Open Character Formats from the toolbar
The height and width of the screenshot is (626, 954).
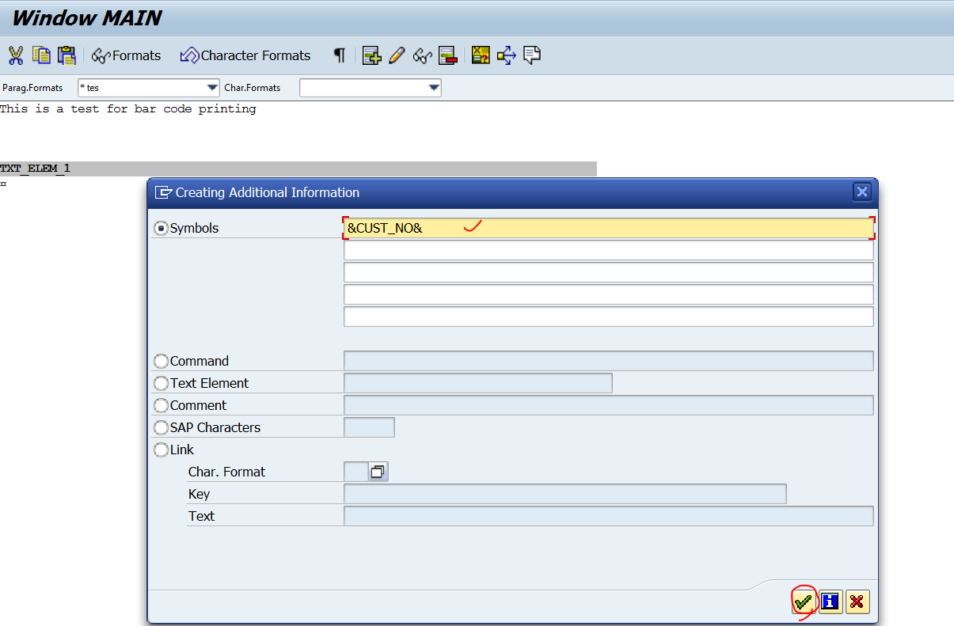coord(245,55)
